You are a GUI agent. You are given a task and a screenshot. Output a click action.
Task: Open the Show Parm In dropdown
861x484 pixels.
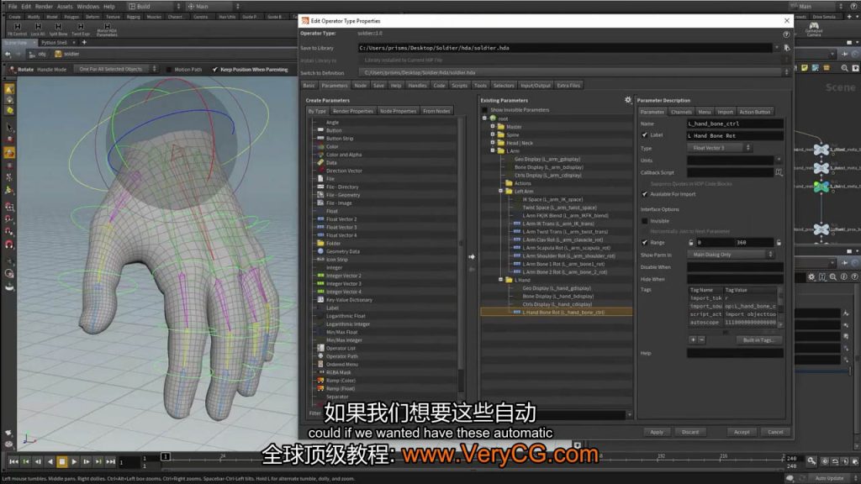pos(731,255)
